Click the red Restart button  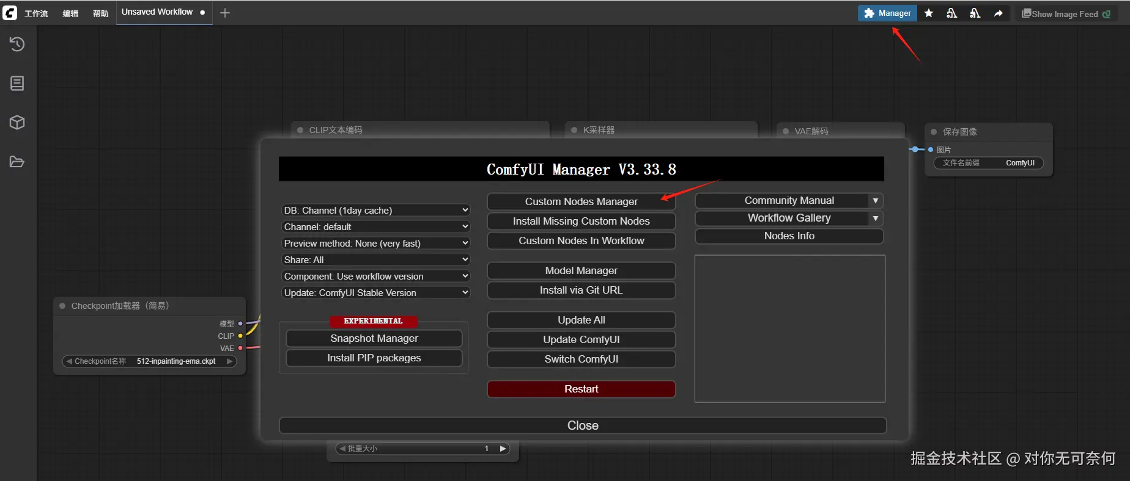point(581,389)
